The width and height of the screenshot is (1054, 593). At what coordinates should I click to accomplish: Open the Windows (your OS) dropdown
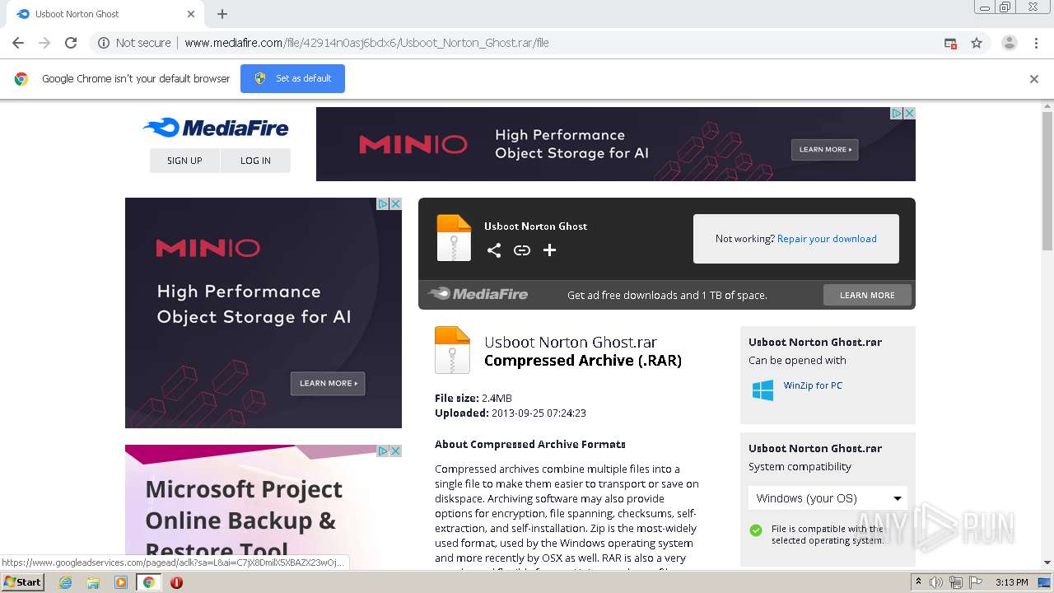click(828, 498)
